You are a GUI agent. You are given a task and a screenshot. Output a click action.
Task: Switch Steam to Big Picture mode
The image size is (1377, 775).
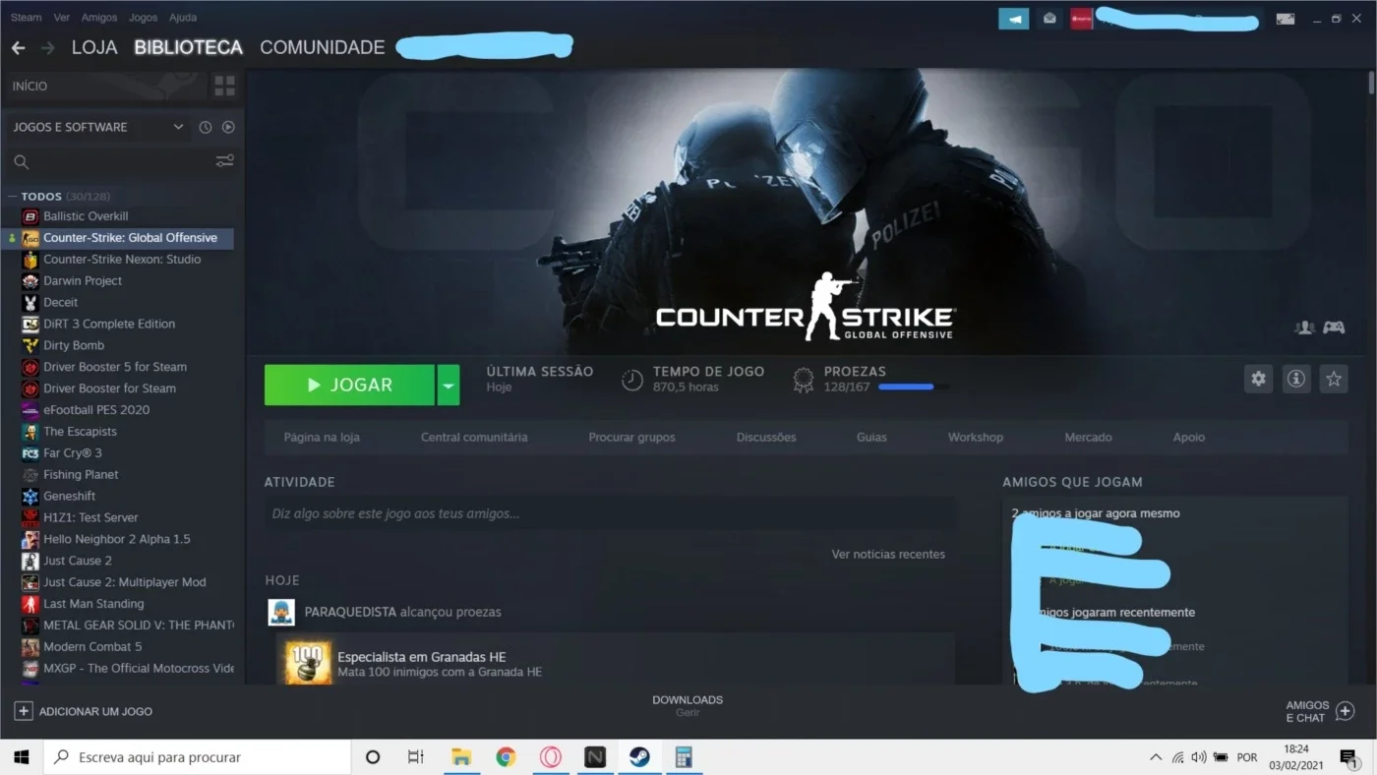click(x=1286, y=19)
